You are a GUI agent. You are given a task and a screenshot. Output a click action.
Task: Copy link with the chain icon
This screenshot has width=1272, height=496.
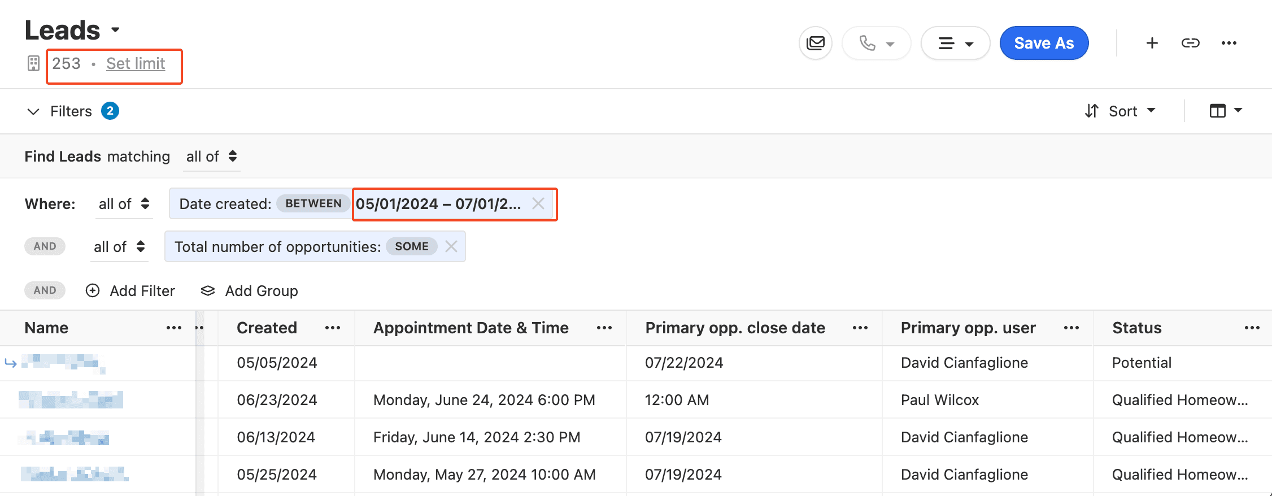[1191, 43]
